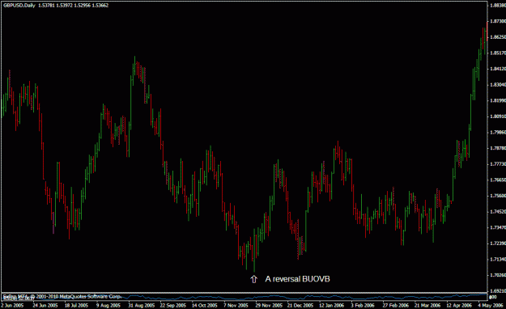Click the '27 Feb 2006' date label
The height and width of the screenshot is (309, 506).
(x=396, y=305)
